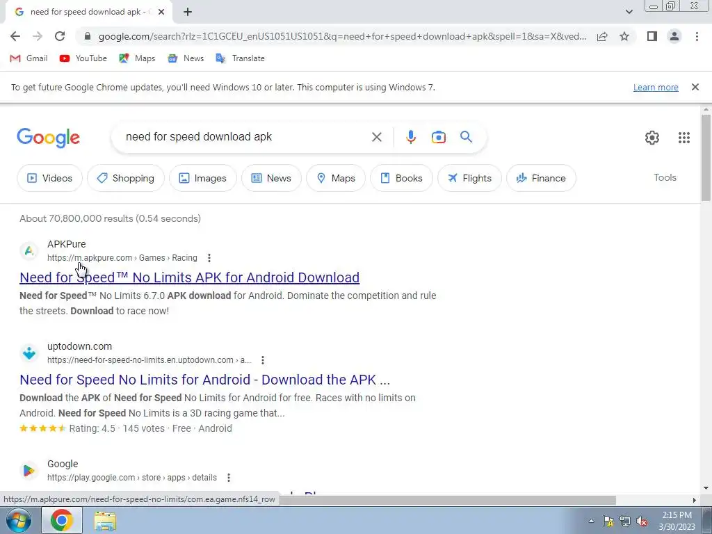Open the Chrome side panel
This screenshot has height=534, width=712.
coord(652,36)
